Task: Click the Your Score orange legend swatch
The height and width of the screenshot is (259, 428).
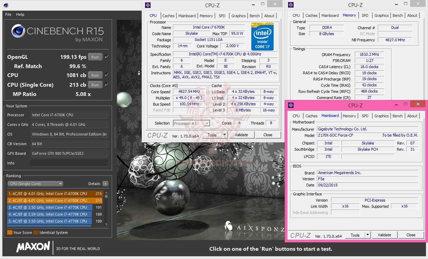Action: 10,233
